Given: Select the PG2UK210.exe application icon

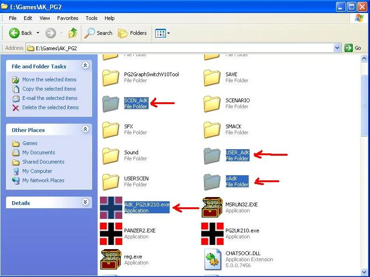Looking at the screenshot, I should (x=212, y=234).
